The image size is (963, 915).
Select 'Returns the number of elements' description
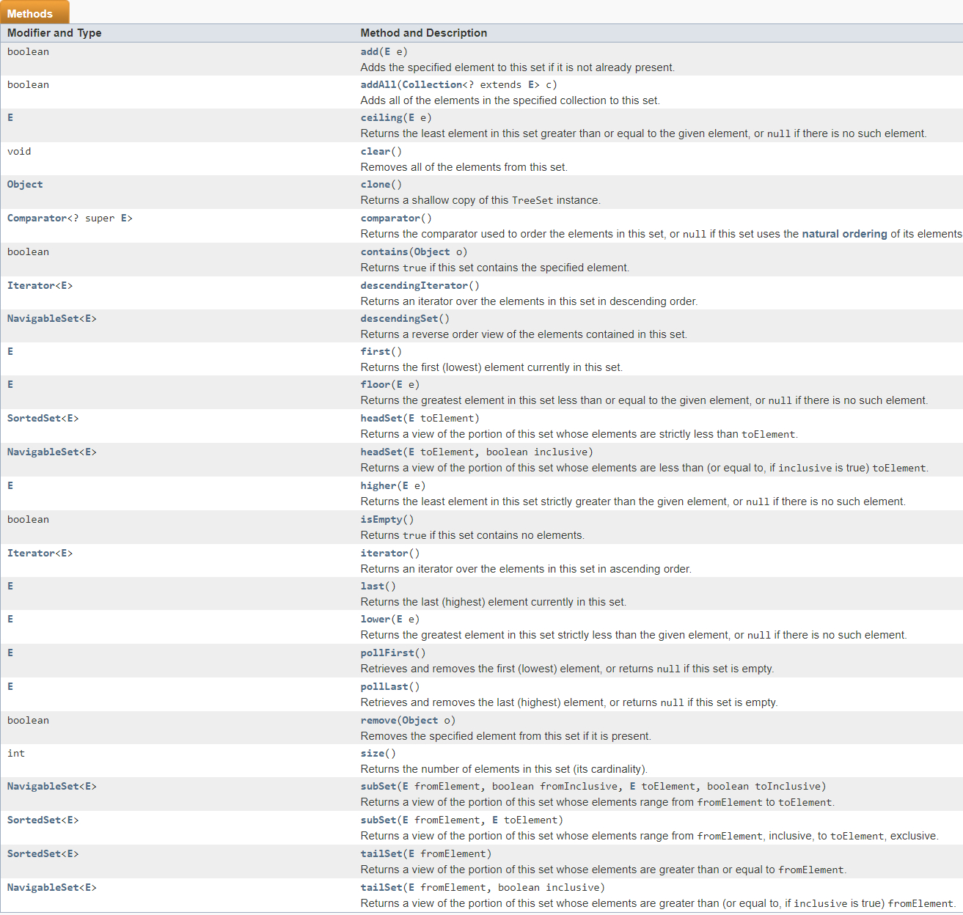(x=504, y=769)
